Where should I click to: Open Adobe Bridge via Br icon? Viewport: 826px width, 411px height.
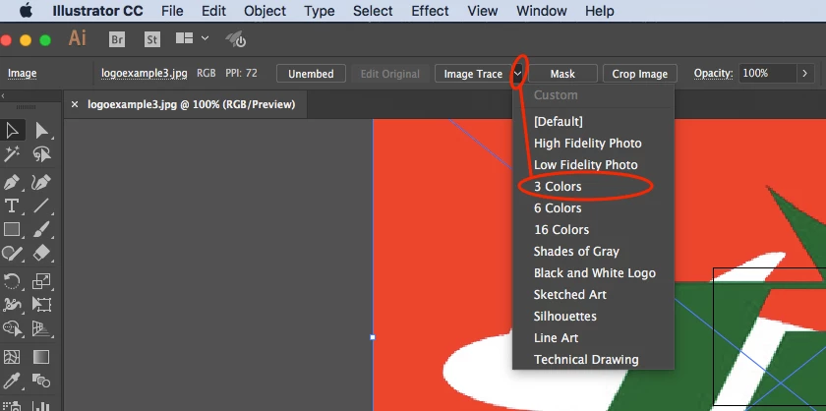pos(117,39)
